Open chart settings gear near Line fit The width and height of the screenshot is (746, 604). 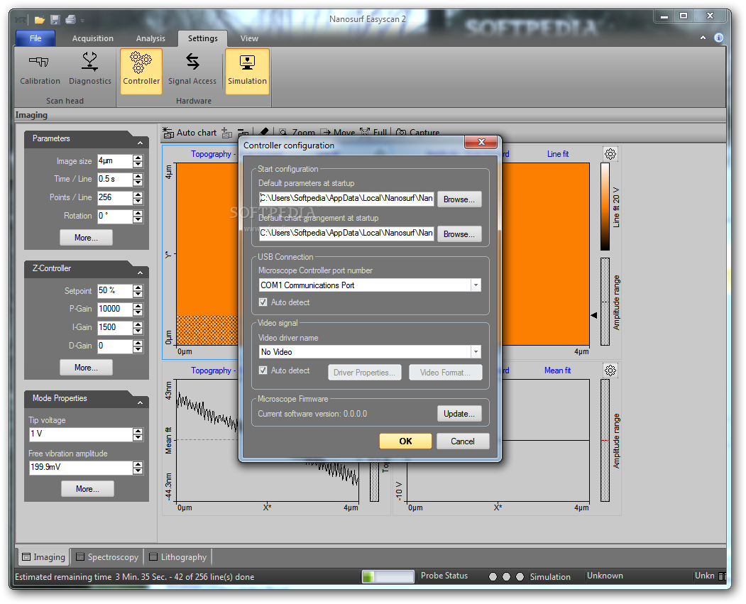pyautogui.click(x=610, y=153)
